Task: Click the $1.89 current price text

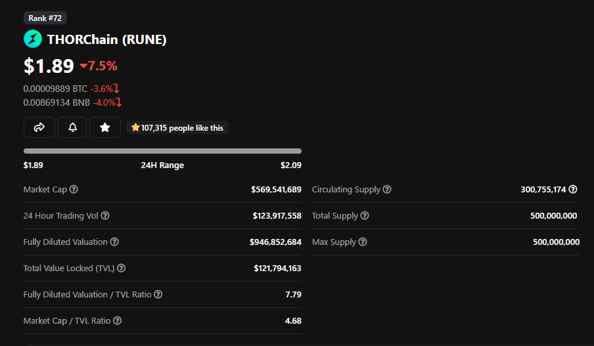Action: 49,66
